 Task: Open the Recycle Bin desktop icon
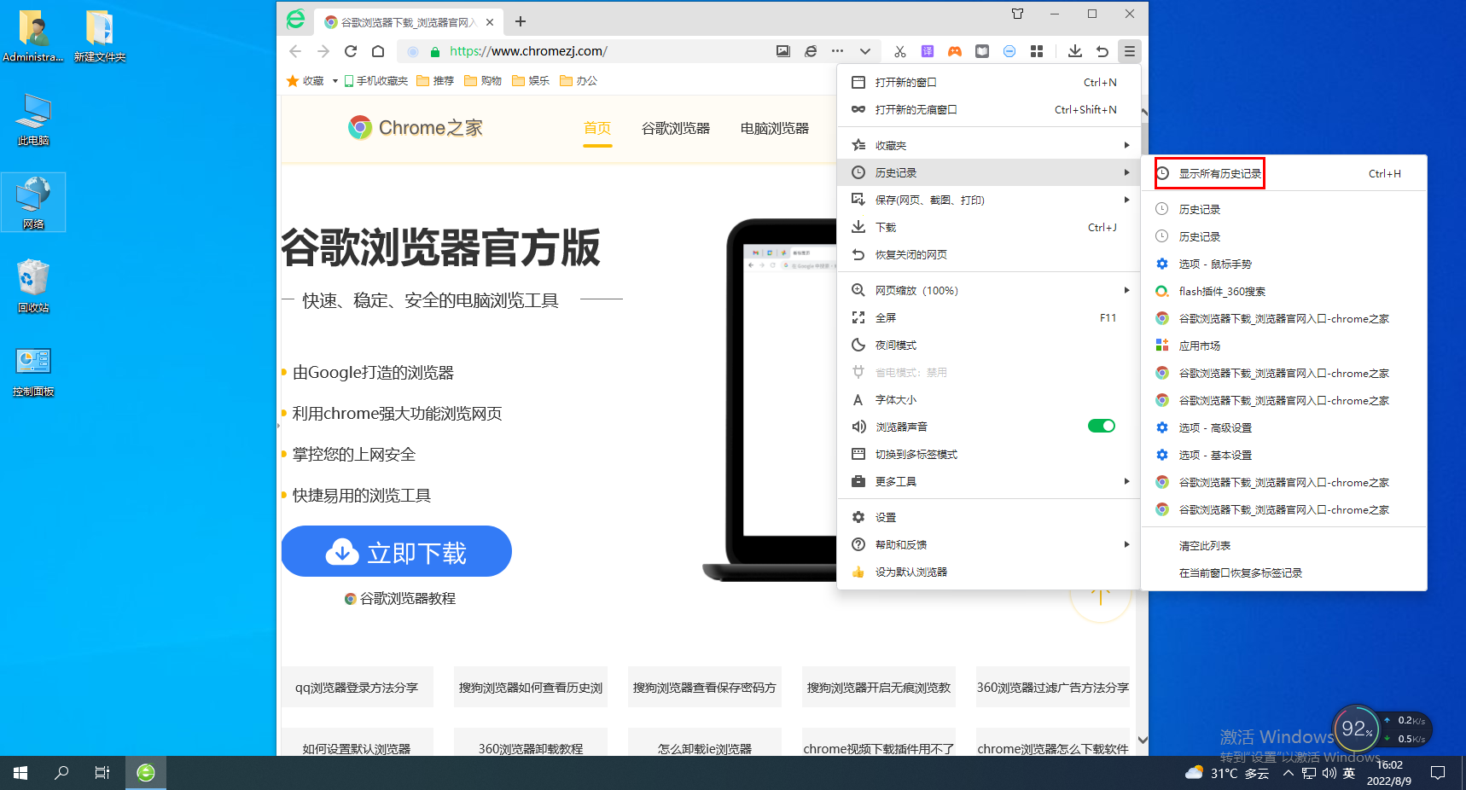tap(33, 287)
